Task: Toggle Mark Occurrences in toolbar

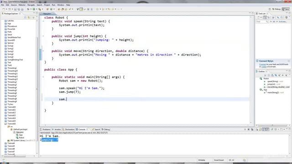Action: [81, 9]
